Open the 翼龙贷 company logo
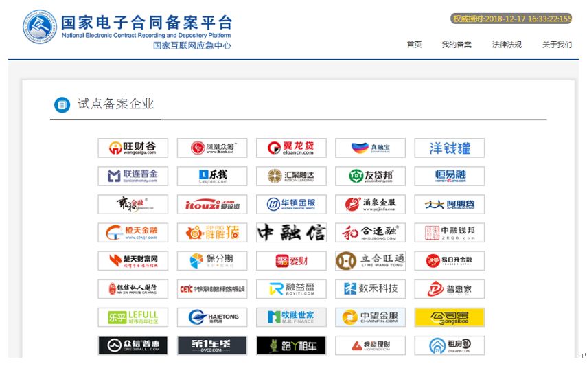Screen dimensions: 587x377 [291, 148]
